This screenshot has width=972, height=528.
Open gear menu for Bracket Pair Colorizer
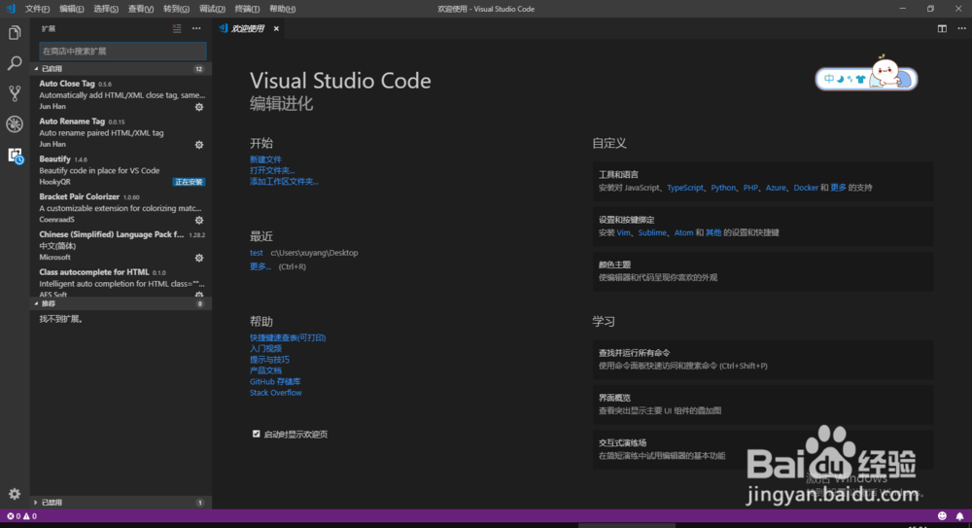point(199,221)
